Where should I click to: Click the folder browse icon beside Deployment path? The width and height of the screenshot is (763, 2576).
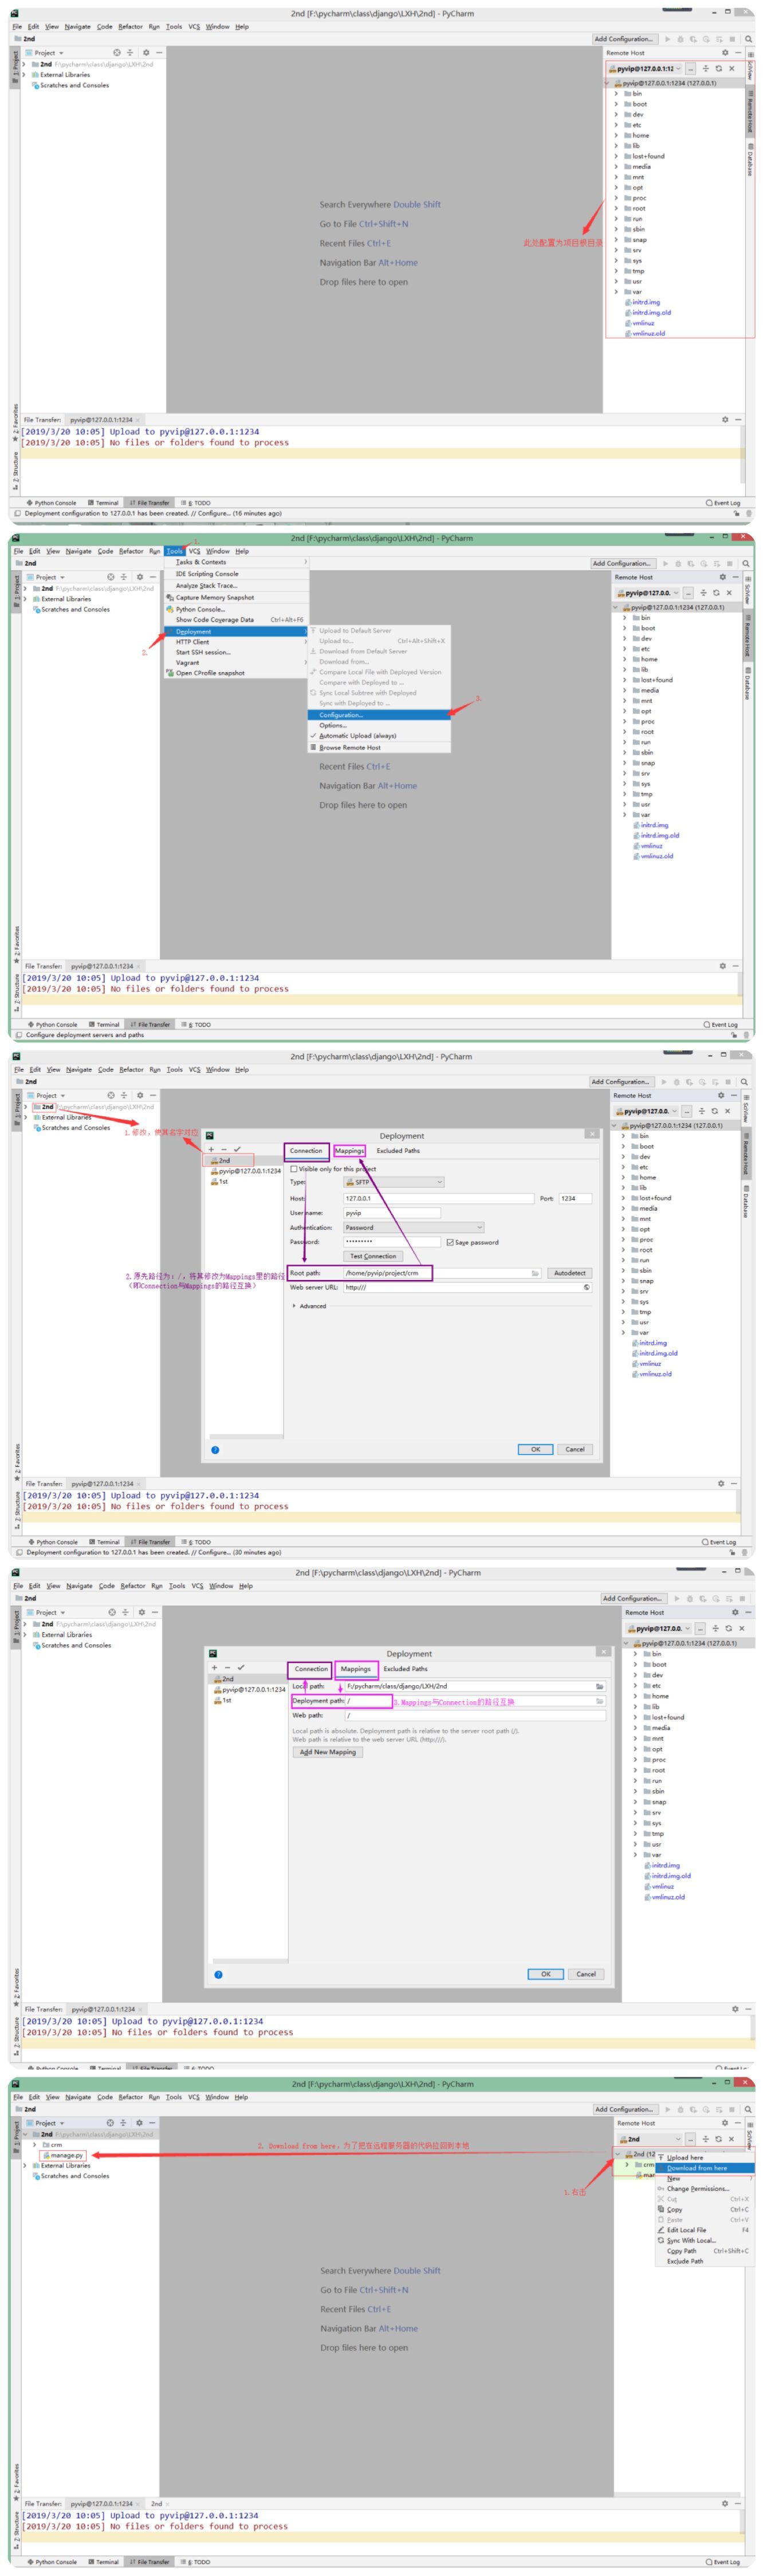click(600, 1700)
